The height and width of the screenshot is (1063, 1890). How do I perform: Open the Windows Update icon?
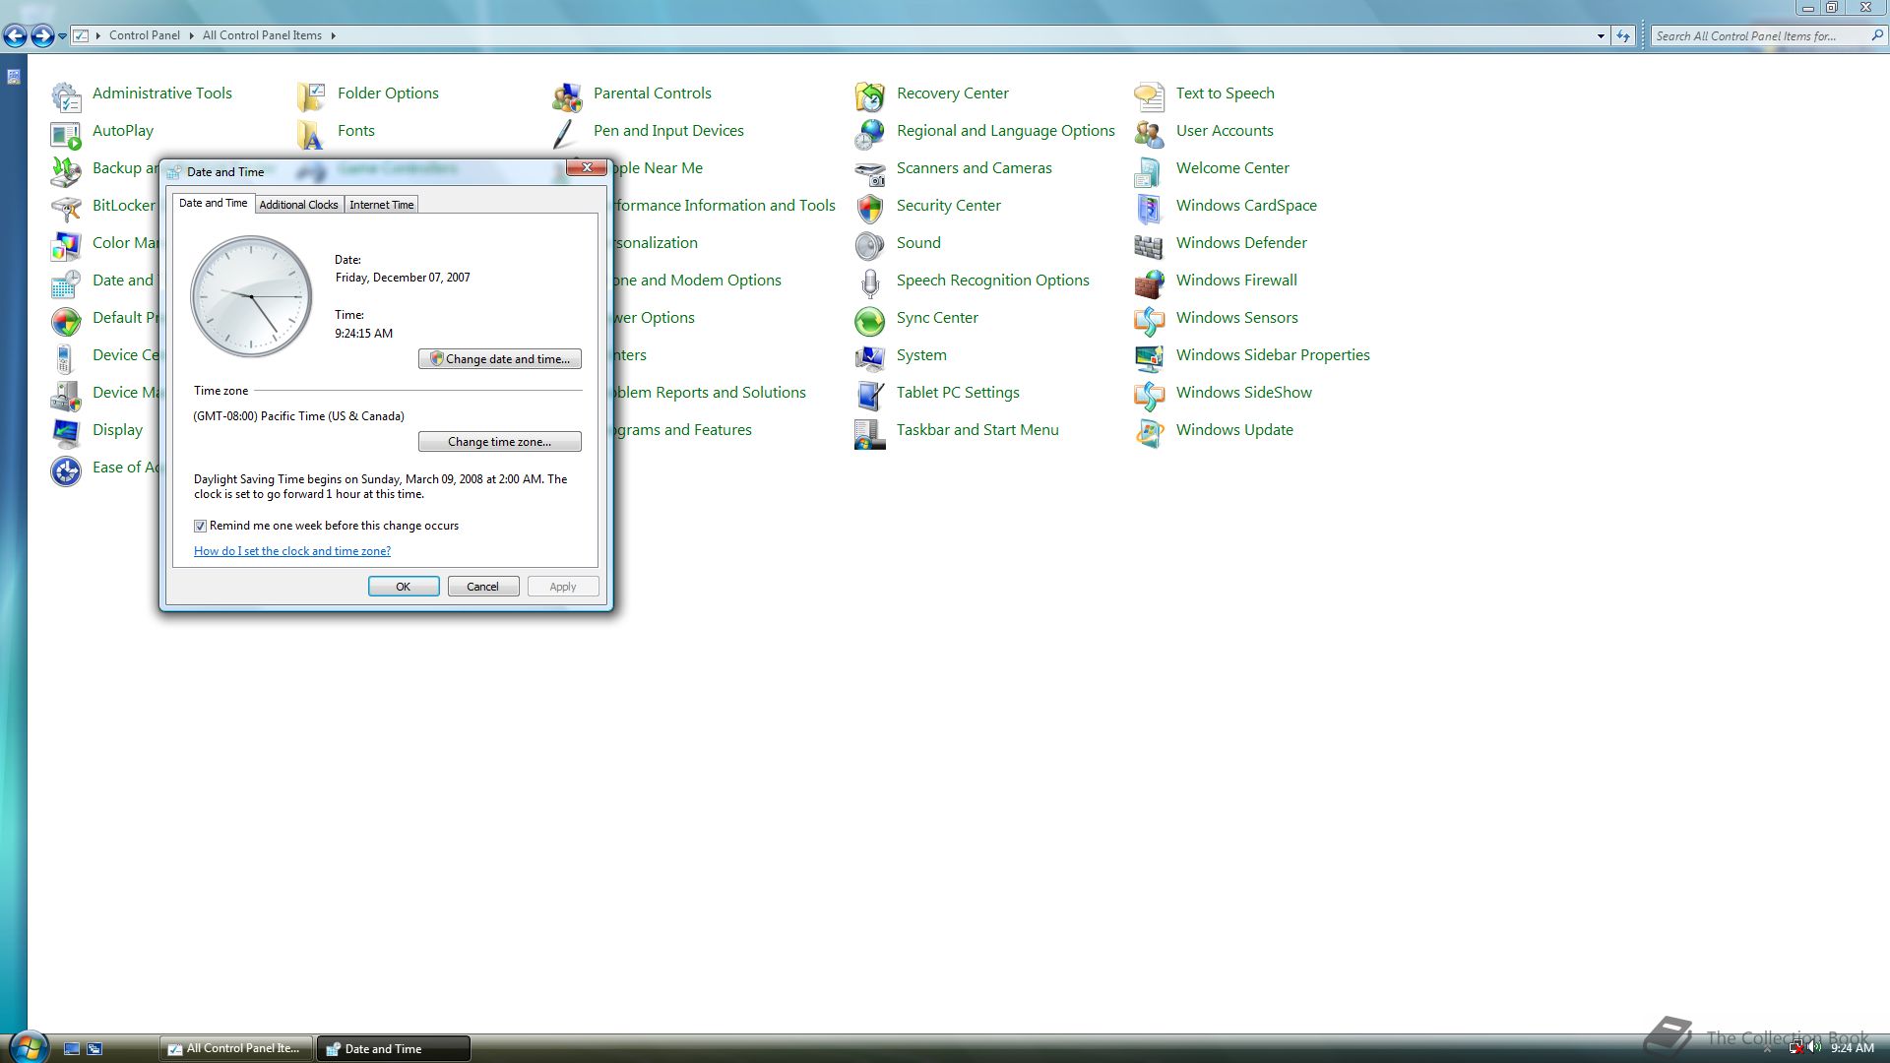[1150, 433]
